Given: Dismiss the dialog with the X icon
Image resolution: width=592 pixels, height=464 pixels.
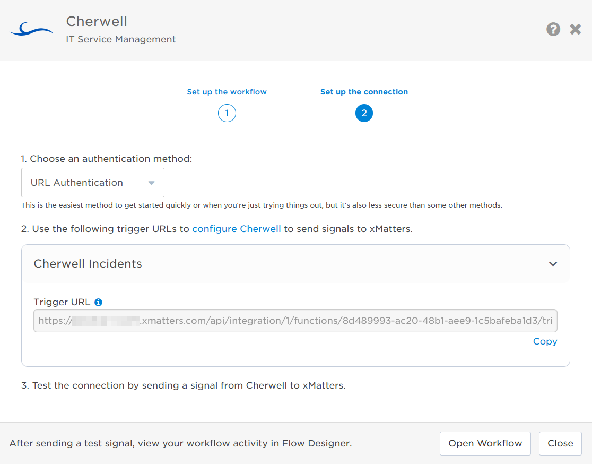Looking at the screenshot, I should coord(576,29).
